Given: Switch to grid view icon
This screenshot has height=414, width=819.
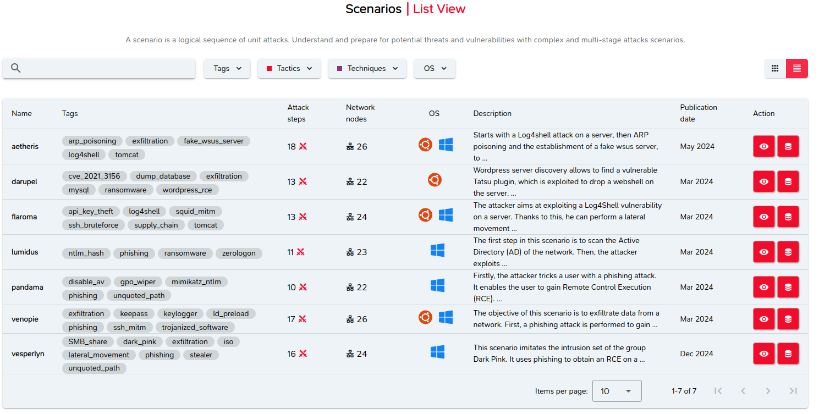Looking at the screenshot, I should tap(775, 68).
